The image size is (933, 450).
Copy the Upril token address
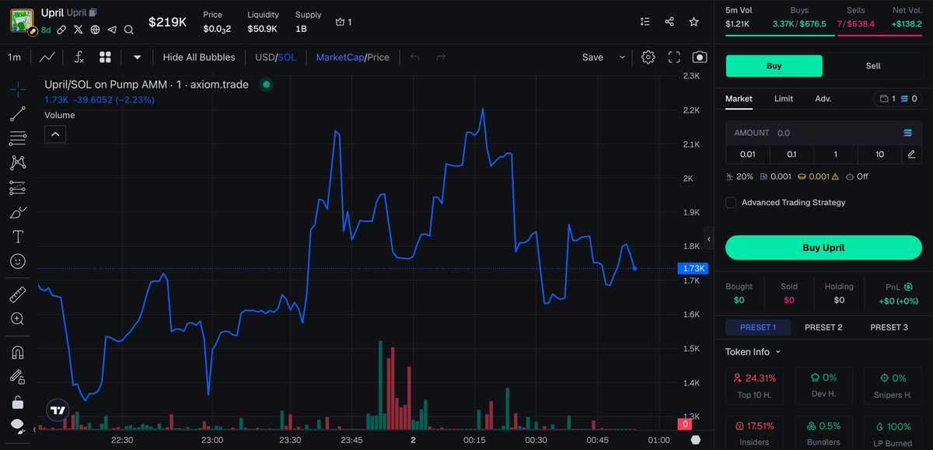(93, 12)
